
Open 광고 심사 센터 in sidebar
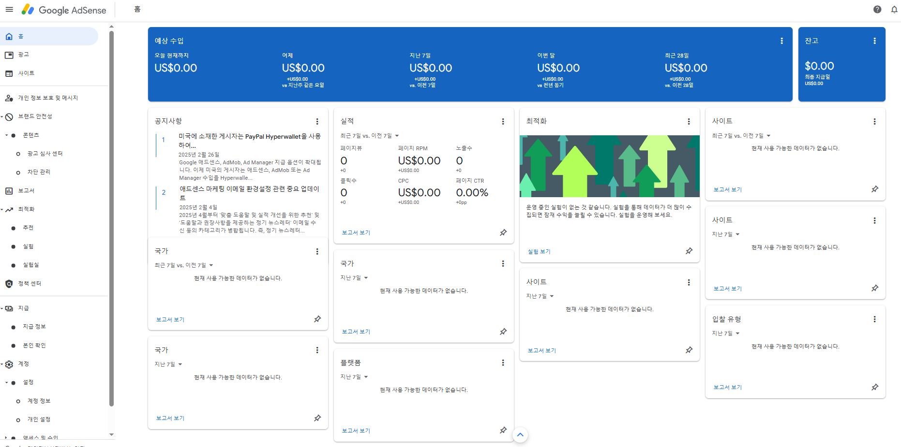(45, 154)
